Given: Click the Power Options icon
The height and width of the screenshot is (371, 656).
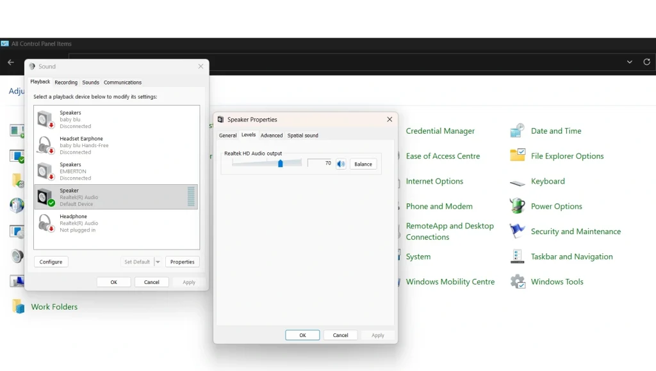Looking at the screenshot, I should coord(517,206).
